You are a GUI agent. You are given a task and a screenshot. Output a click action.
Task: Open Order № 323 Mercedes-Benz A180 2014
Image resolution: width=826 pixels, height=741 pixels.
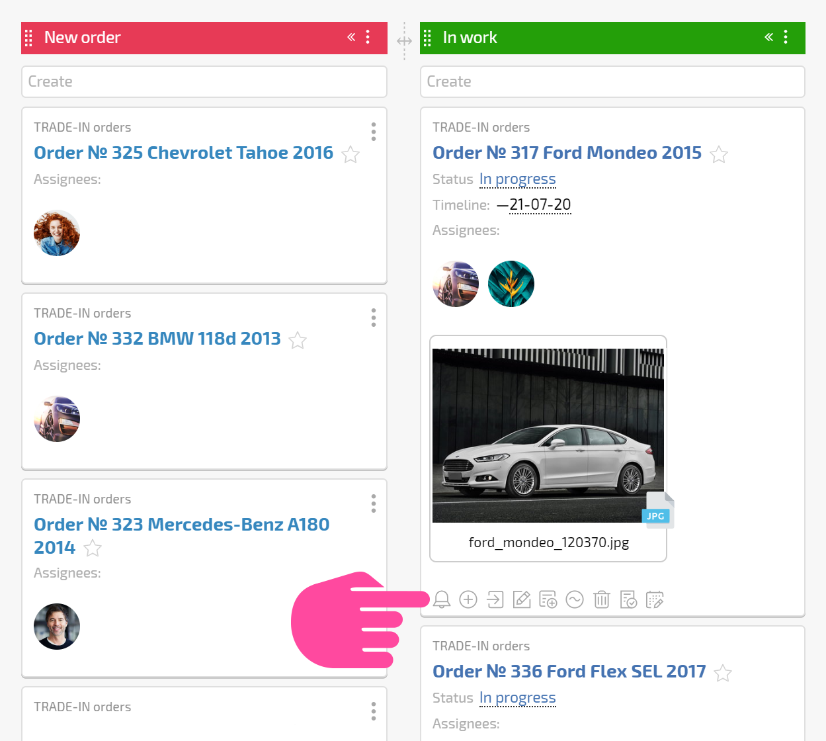[181, 536]
